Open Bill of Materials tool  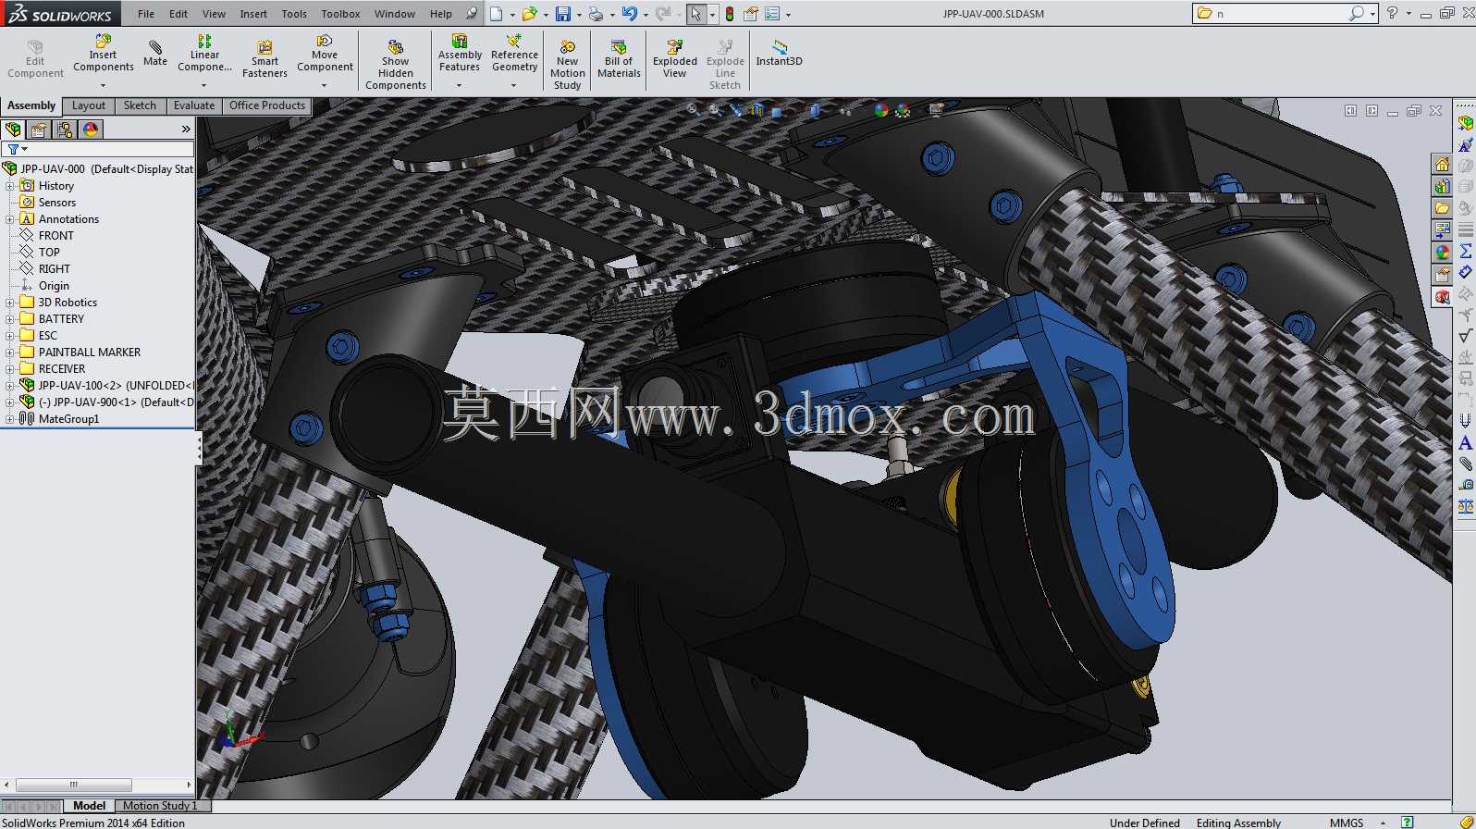point(619,59)
